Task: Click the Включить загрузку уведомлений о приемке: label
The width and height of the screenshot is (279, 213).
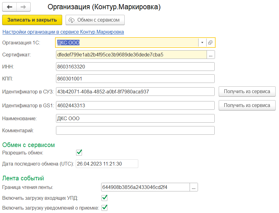Action: 51,208
